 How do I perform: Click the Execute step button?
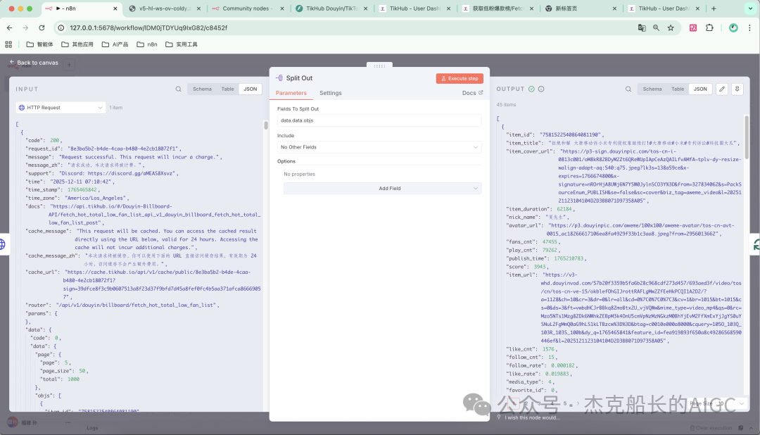click(460, 79)
